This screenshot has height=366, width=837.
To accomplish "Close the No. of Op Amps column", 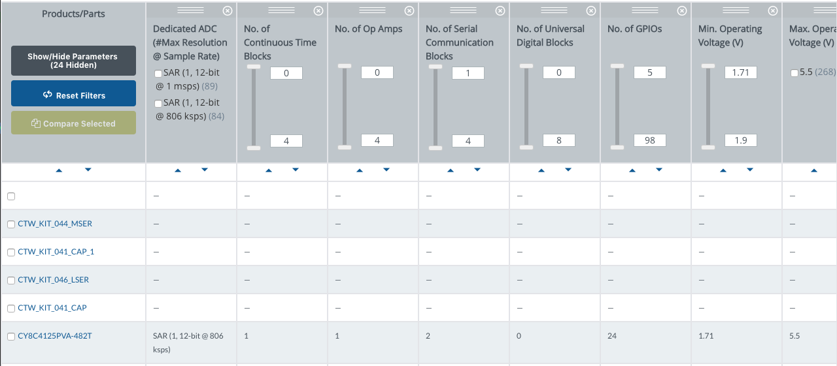I will (x=409, y=10).
